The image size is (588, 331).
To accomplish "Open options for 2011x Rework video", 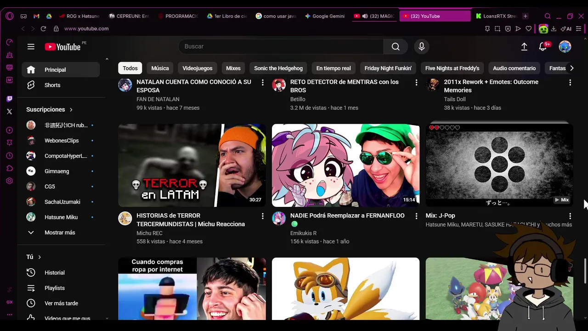I will 570,82.
